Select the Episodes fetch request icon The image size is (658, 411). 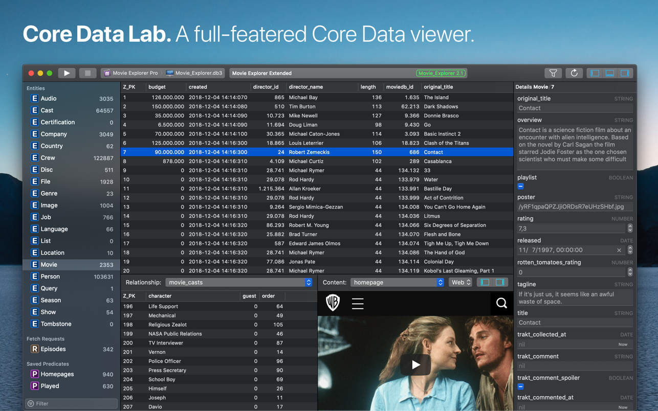34,349
